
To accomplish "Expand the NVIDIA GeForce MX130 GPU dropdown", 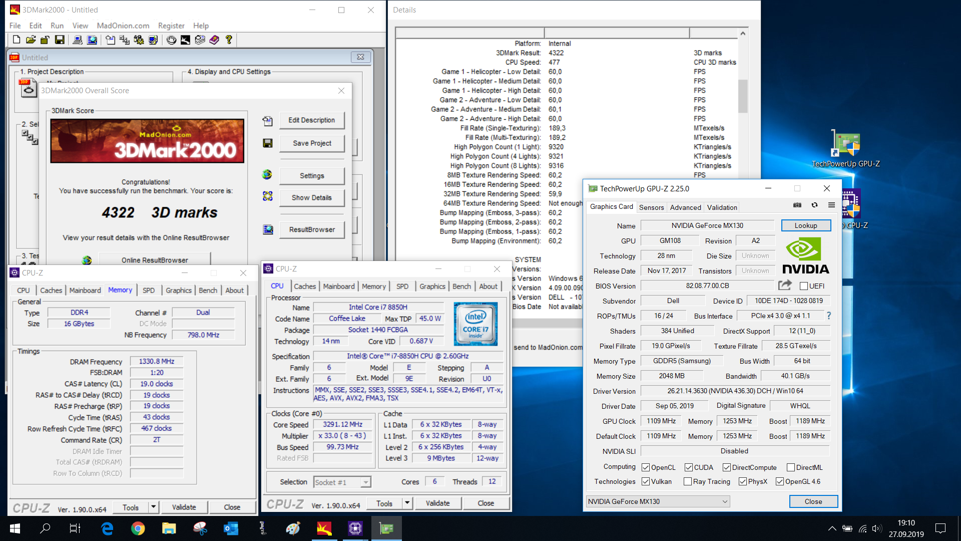I will coord(658,501).
